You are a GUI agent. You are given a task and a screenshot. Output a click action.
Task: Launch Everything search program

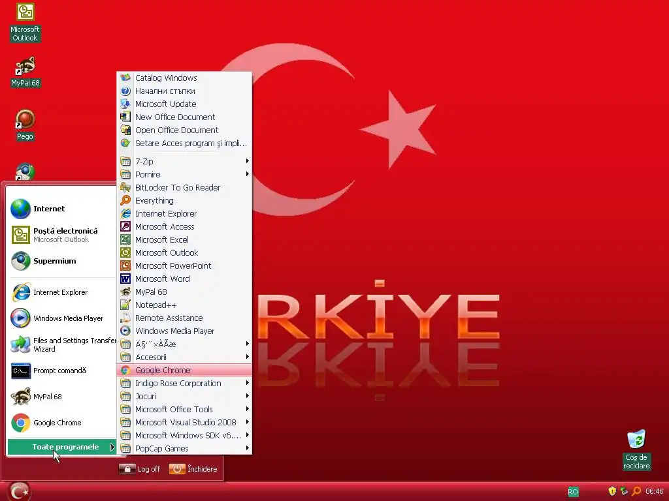184,201
